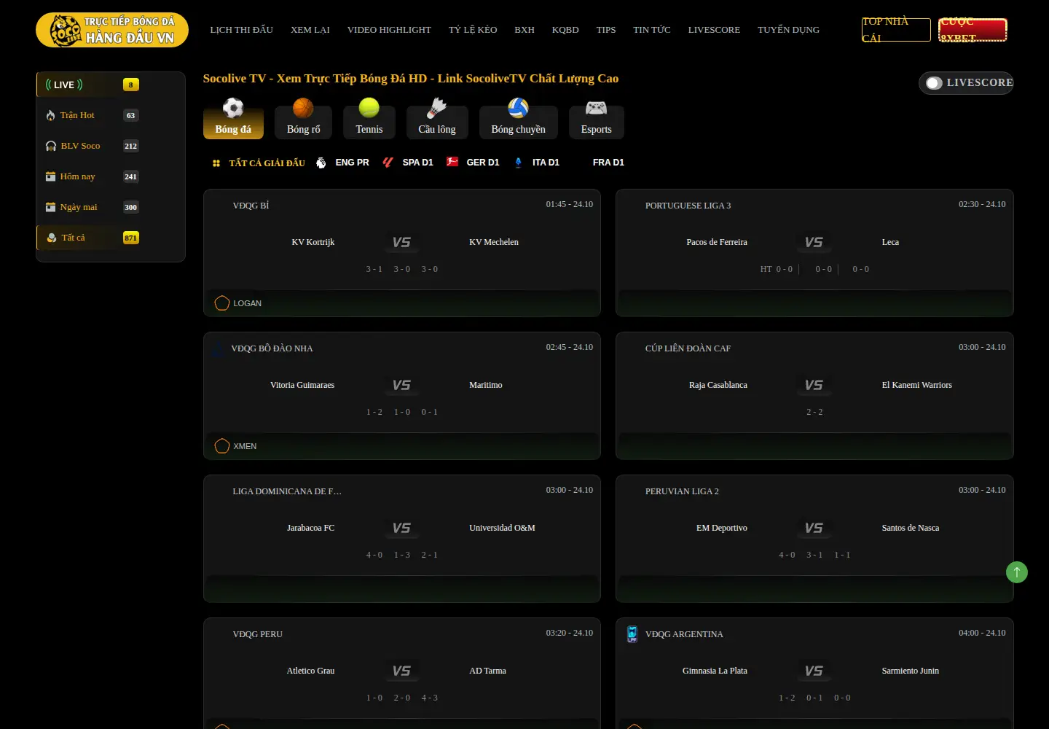This screenshot has height=729, width=1049.
Task: Click the VĐQG Argentina league badge icon
Action: click(632, 634)
